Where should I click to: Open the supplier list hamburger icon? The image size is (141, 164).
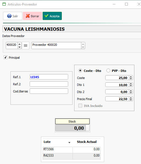tap(26, 46)
